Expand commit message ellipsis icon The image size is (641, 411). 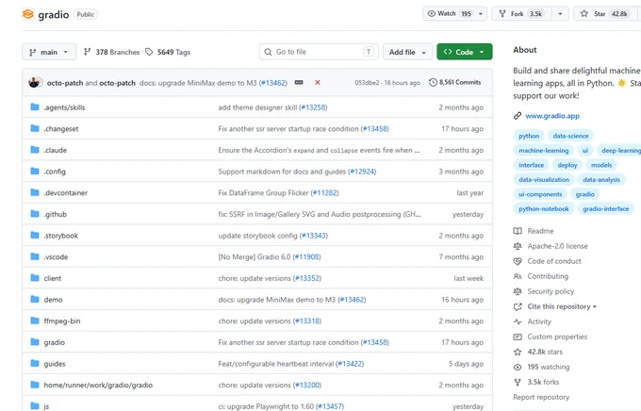(x=299, y=83)
